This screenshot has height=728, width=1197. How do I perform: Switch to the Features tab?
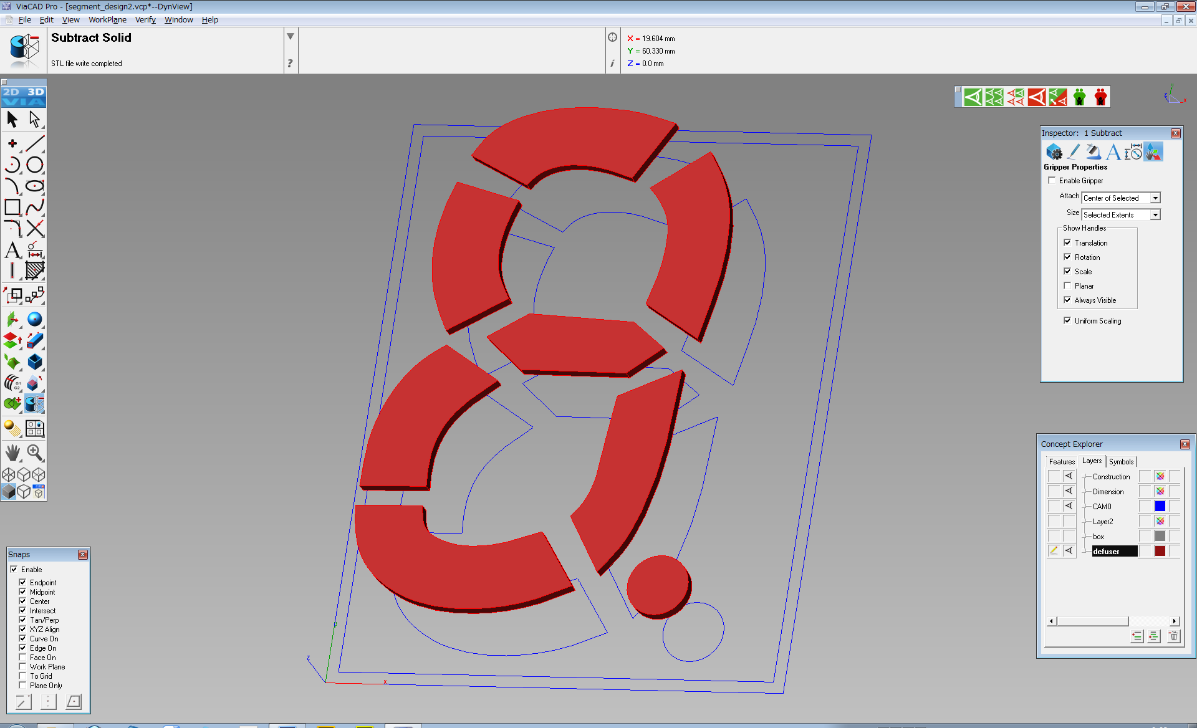point(1062,462)
